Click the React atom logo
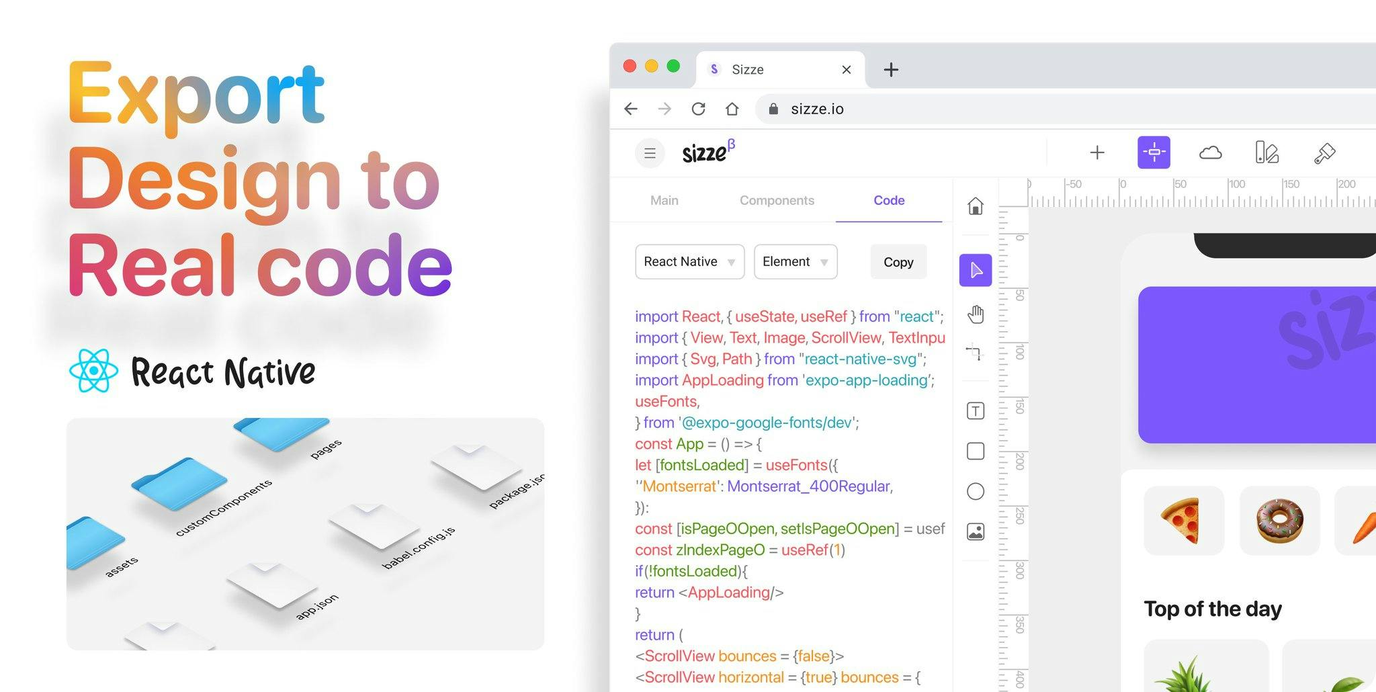 point(93,370)
